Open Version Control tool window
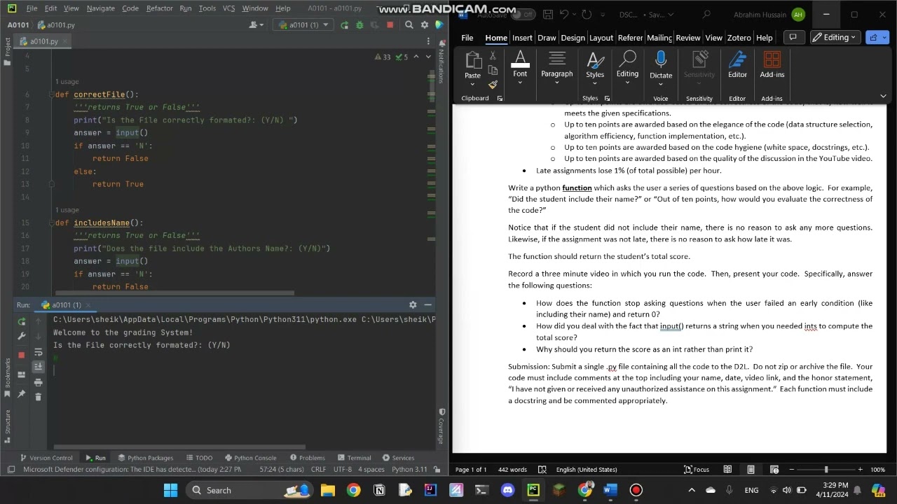The height and width of the screenshot is (504, 897). 46,458
